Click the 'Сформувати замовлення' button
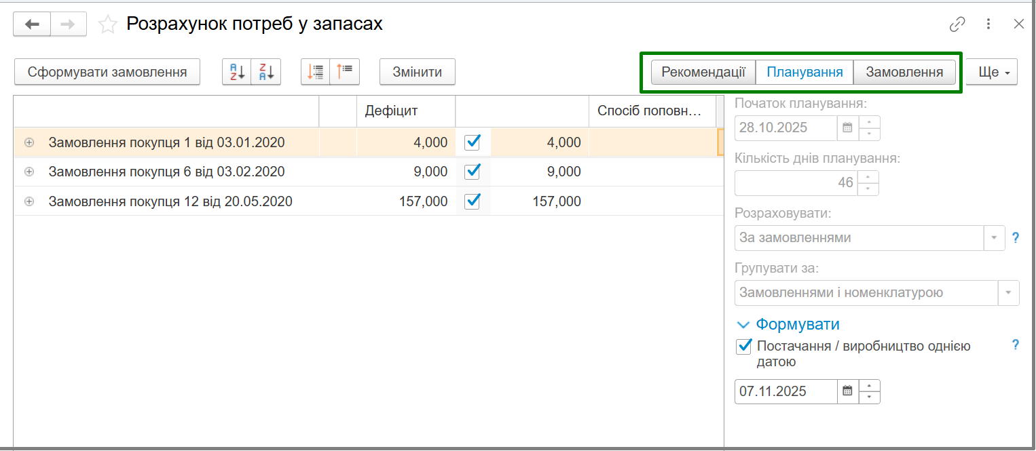This screenshot has height=451, width=1036. coord(107,72)
